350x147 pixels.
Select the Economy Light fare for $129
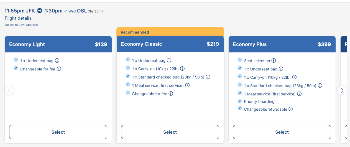[58, 132]
